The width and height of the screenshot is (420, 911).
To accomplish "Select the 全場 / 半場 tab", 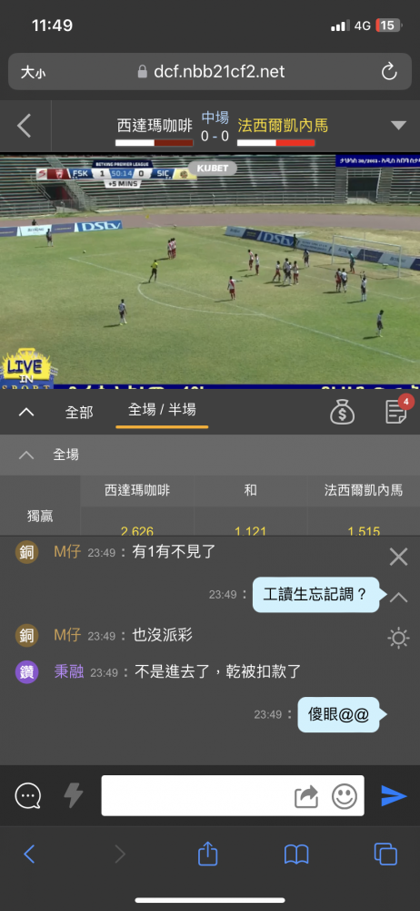I will tap(162, 410).
